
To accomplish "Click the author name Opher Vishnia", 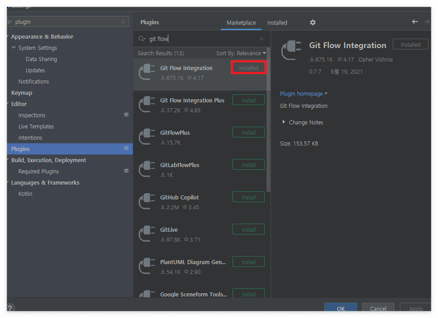I will (x=376, y=59).
